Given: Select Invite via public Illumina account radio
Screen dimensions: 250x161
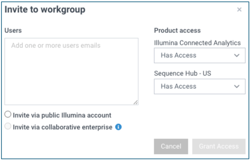Looking at the screenshot, I should coord(8,115).
